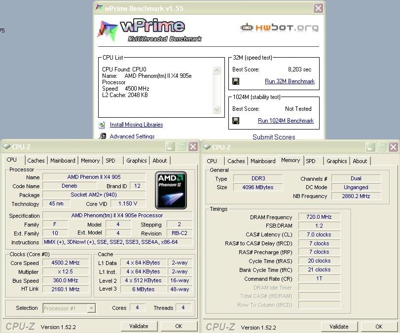The height and width of the screenshot is (333, 400).
Task: Click the floppy disk icon for 1024M benchmark
Action: pyautogui.click(x=236, y=121)
